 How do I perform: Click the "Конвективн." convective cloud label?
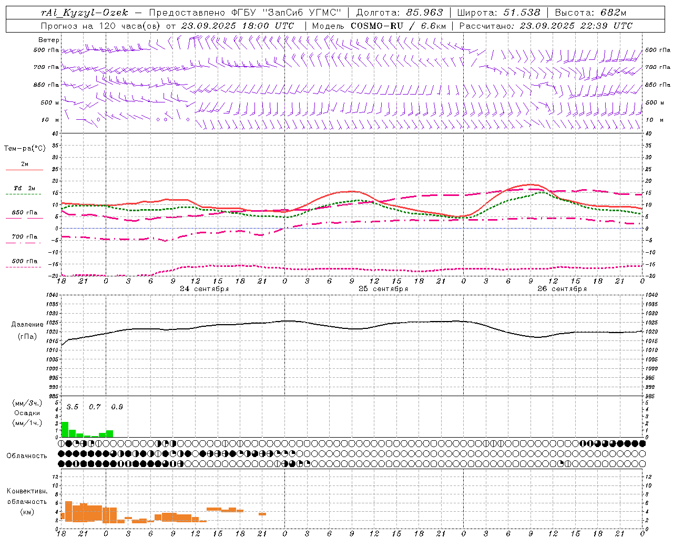click(27, 491)
